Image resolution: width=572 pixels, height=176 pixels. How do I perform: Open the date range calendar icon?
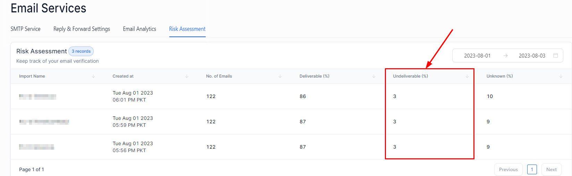coord(556,55)
